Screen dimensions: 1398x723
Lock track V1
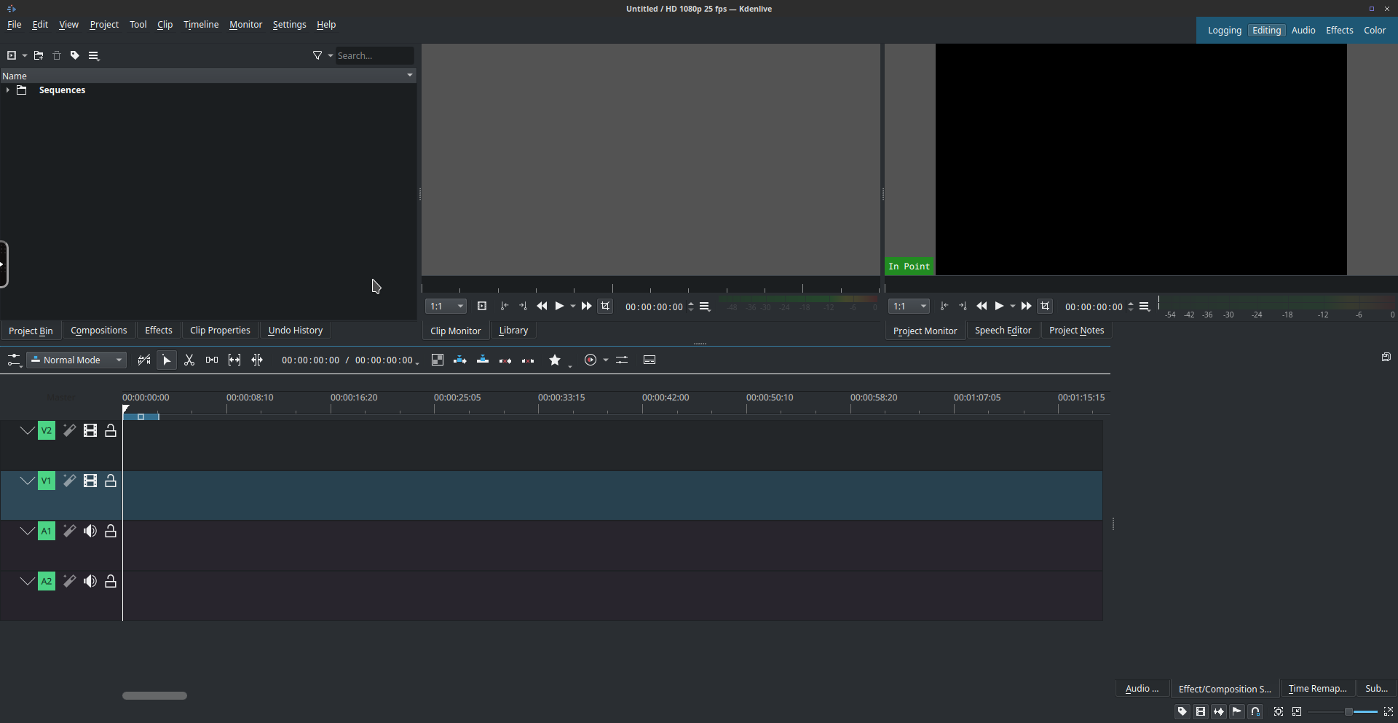pos(111,481)
